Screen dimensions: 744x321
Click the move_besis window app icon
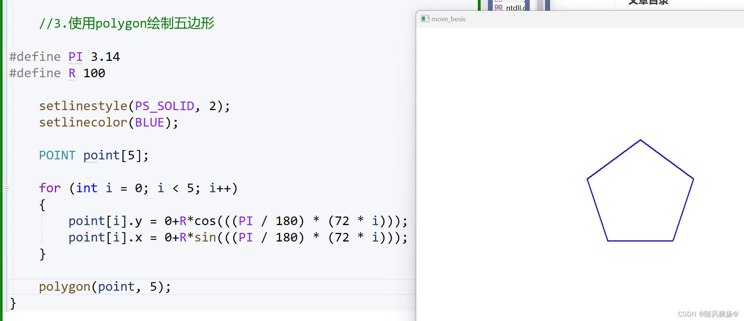pyautogui.click(x=425, y=19)
